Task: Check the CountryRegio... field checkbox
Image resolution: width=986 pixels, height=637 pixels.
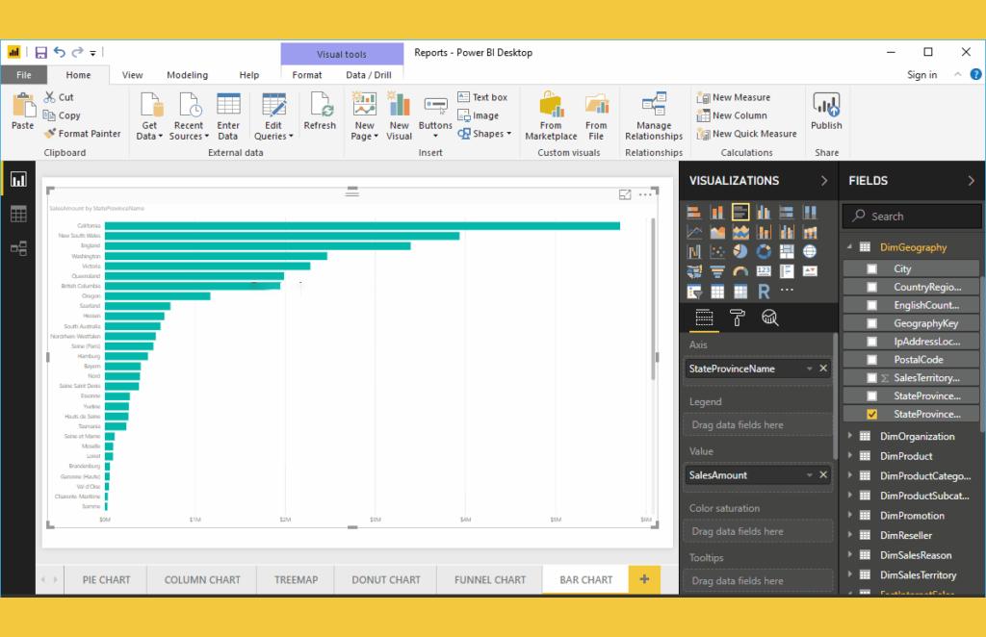Action: pos(871,287)
